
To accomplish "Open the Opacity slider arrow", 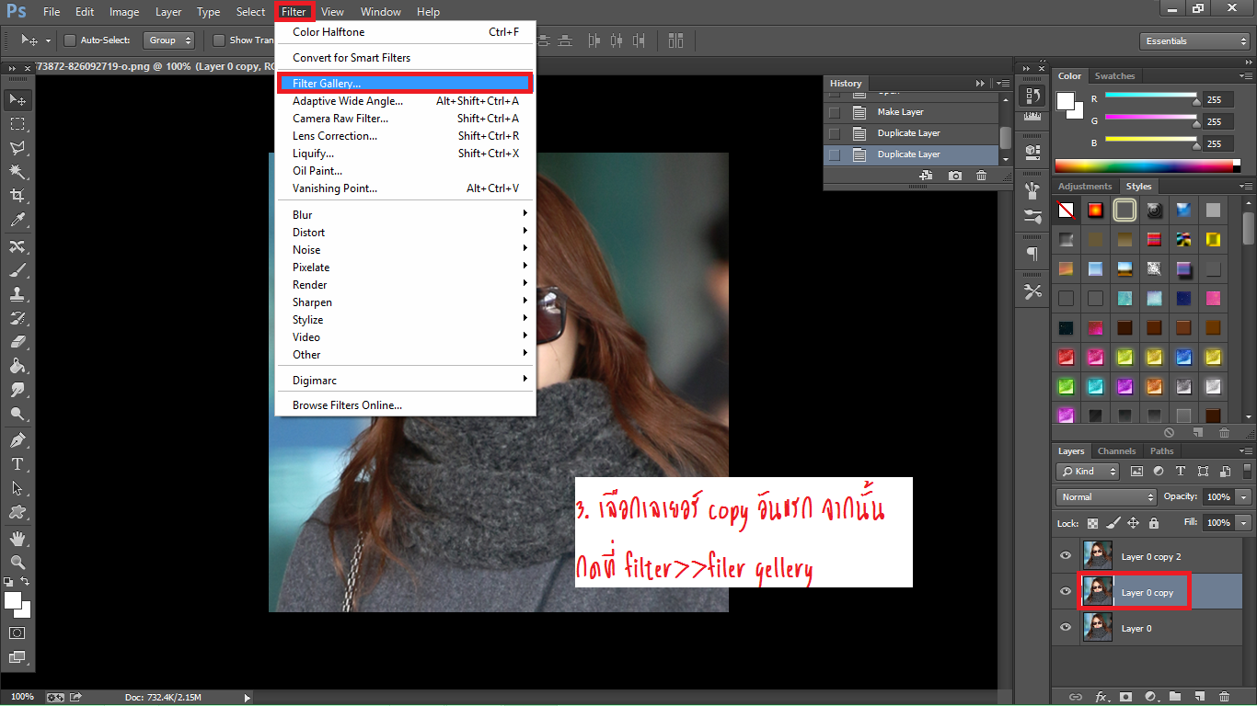I will point(1243,497).
